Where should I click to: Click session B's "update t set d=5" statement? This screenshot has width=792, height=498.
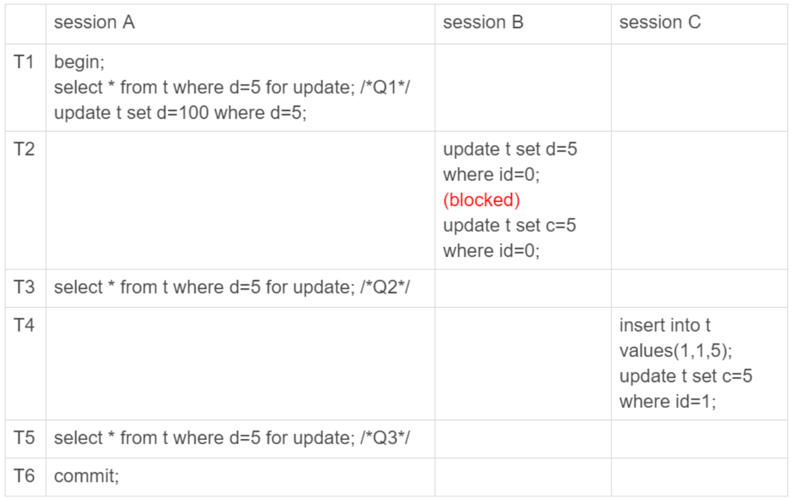510,162
